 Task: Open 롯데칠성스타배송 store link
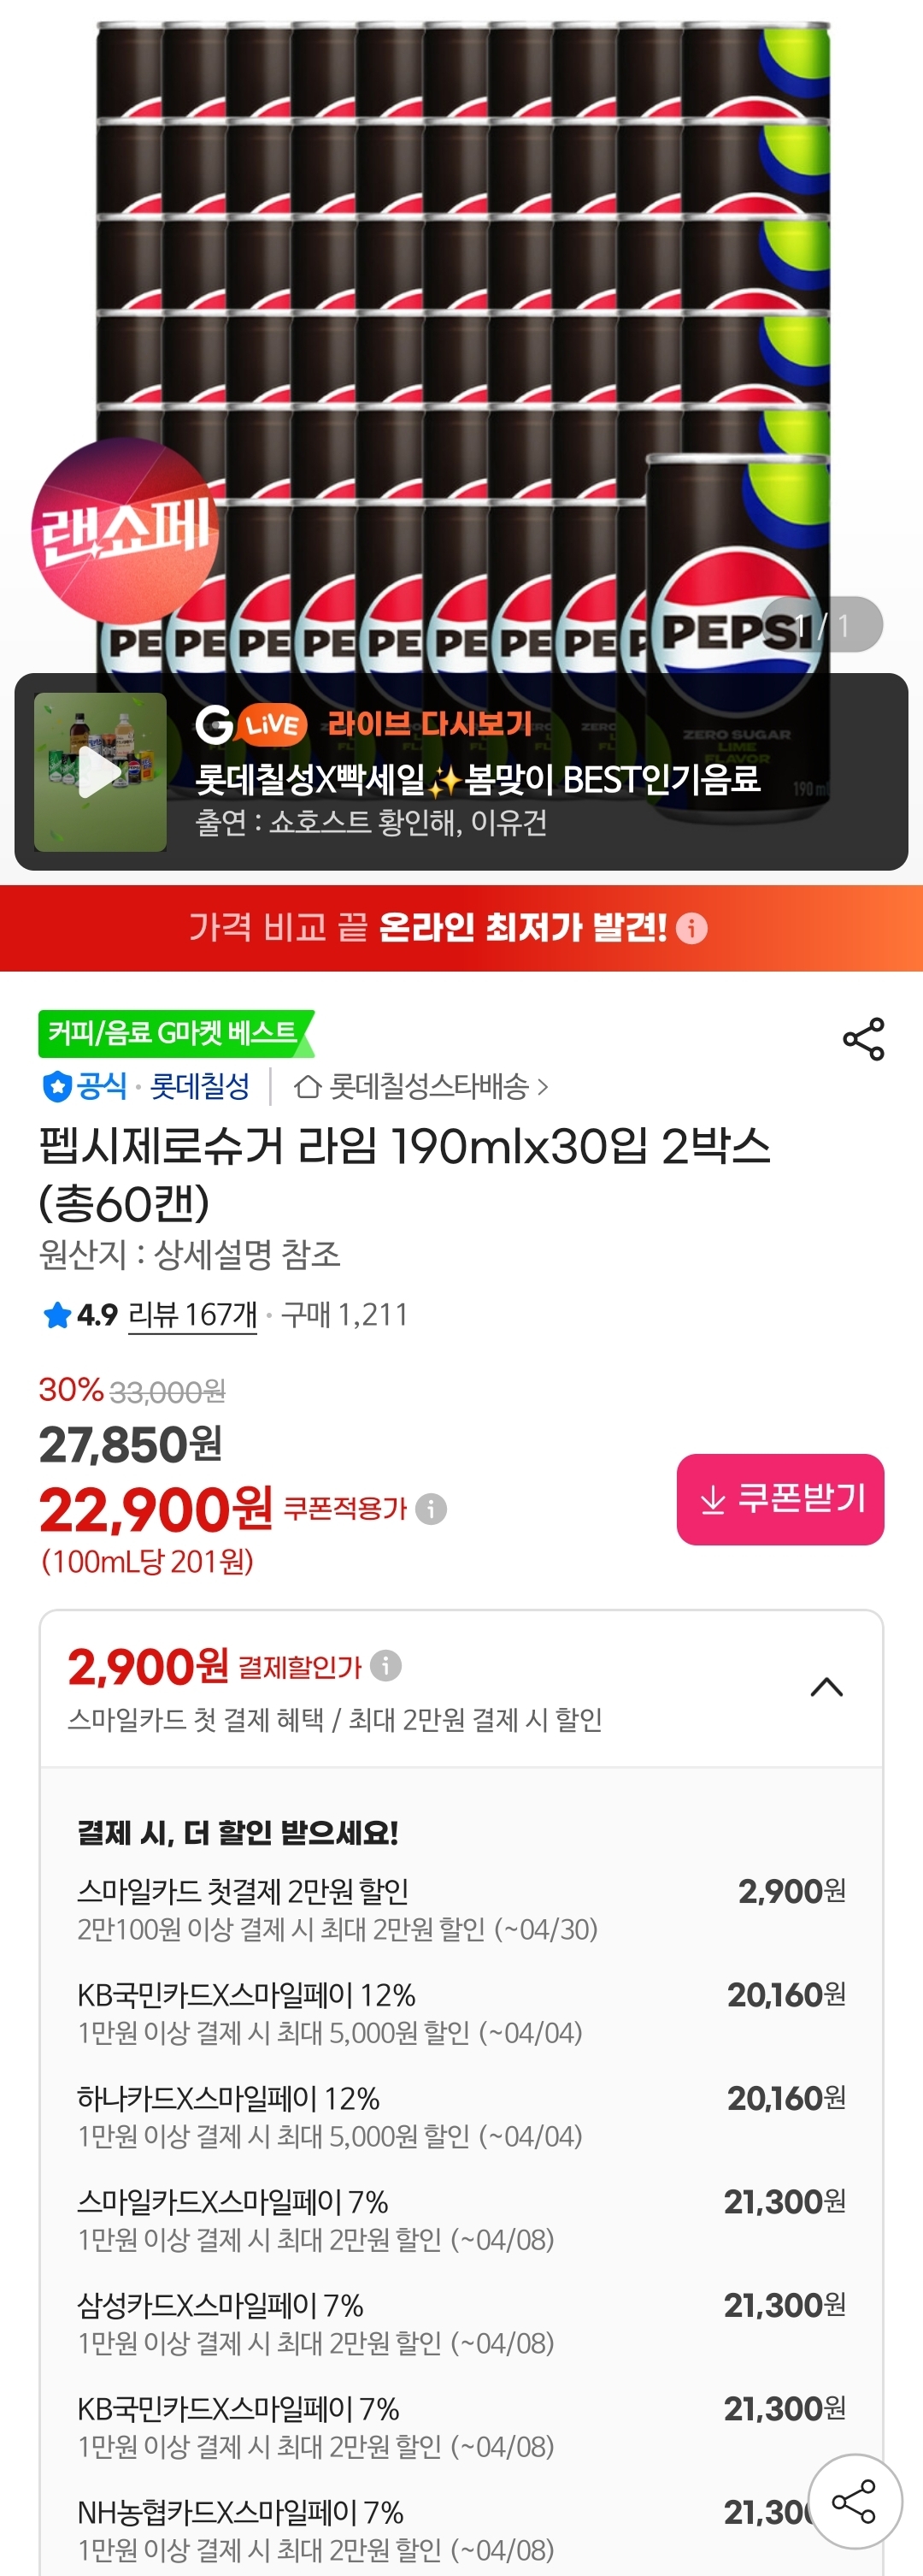tap(421, 1086)
